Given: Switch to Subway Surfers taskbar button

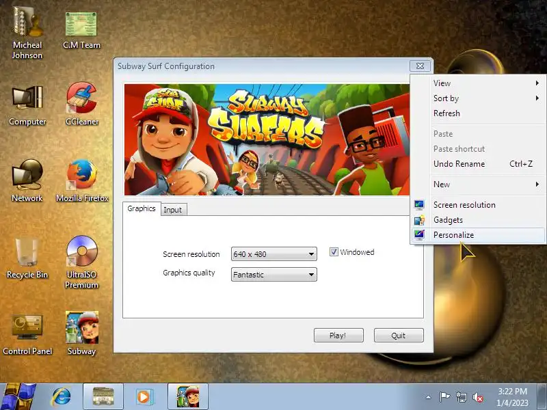Looking at the screenshot, I should [x=188, y=397].
